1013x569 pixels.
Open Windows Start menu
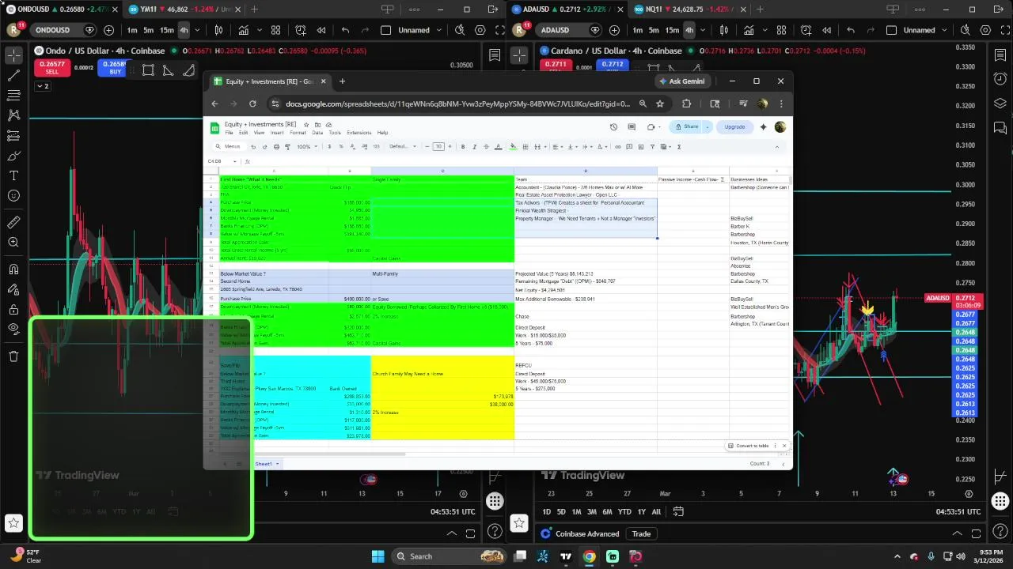(378, 556)
